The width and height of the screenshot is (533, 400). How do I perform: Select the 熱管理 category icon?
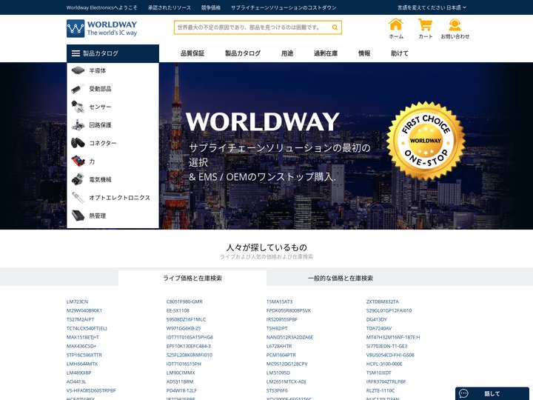[78, 216]
